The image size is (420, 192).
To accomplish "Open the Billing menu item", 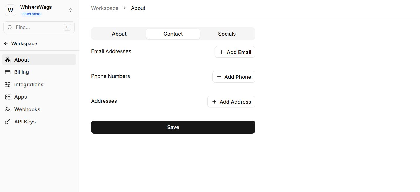I will point(22,72).
